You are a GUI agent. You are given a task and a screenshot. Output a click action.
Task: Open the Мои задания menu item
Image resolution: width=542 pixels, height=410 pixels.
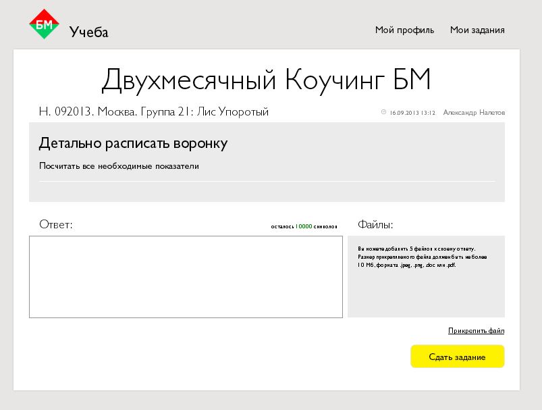point(477,30)
